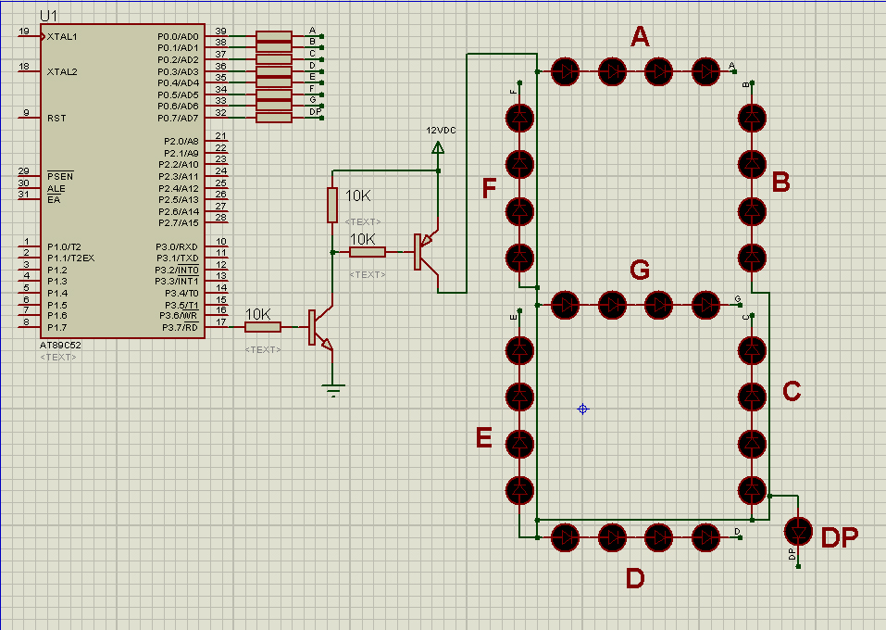Click the U1 reference label
This screenshot has width=886, height=630.
[x=48, y=18]
